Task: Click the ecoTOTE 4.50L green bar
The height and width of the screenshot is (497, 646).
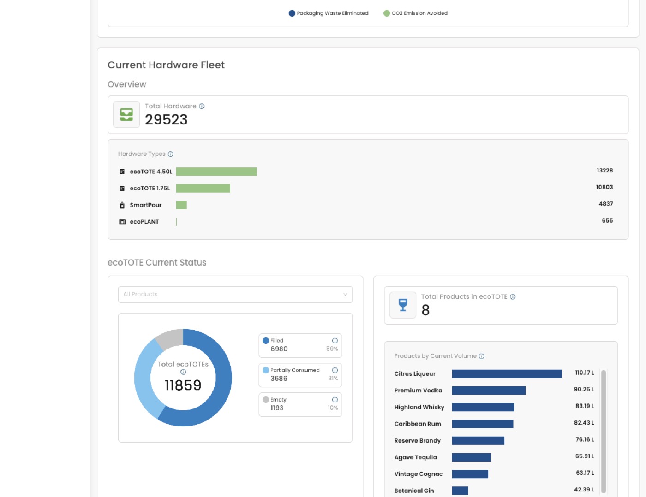Action: pyautogui.click(x=216, y=172)
